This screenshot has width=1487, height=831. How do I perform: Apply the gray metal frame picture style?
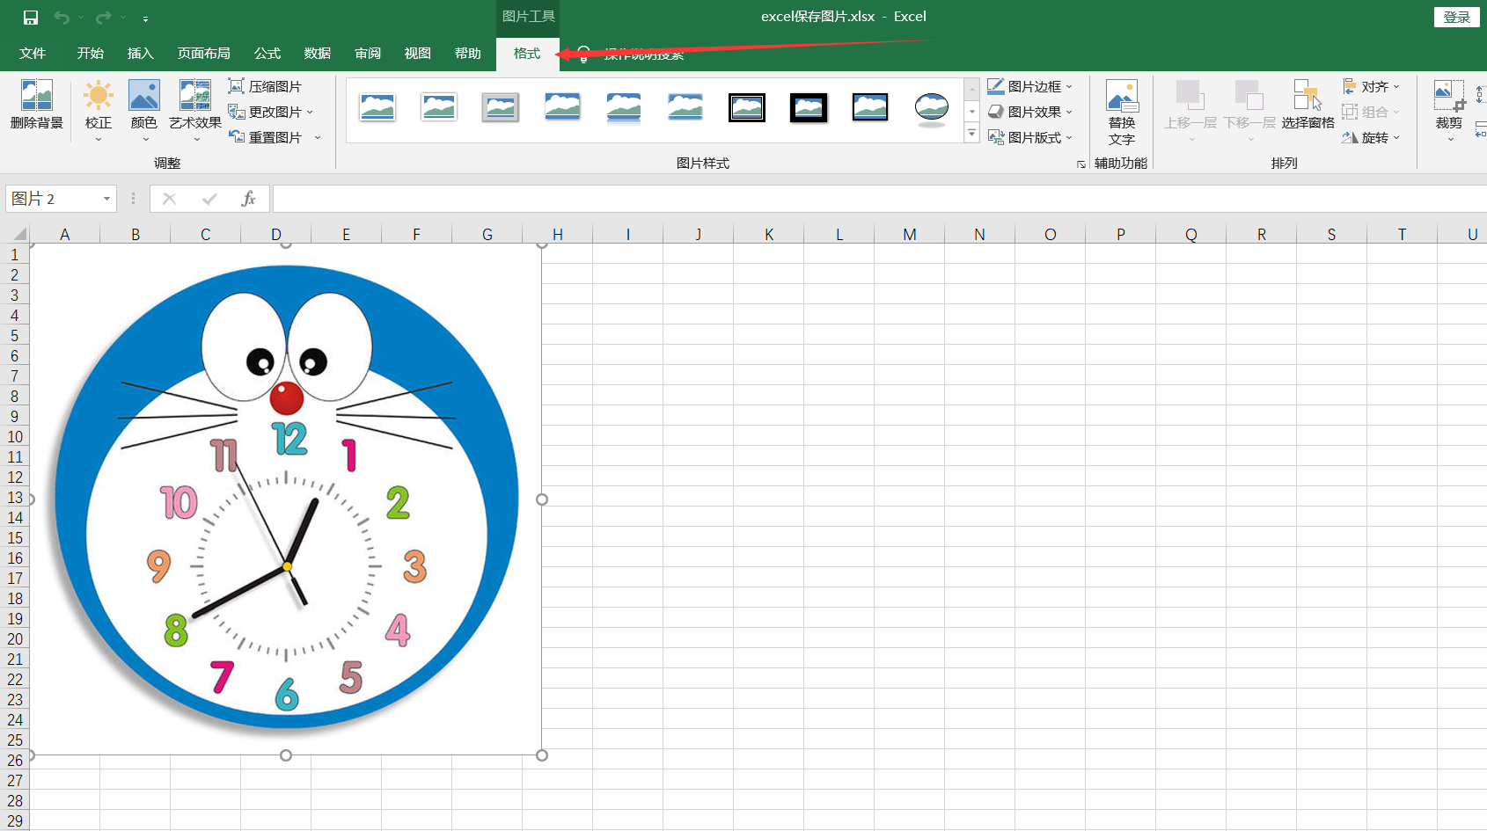click(501, 107)
